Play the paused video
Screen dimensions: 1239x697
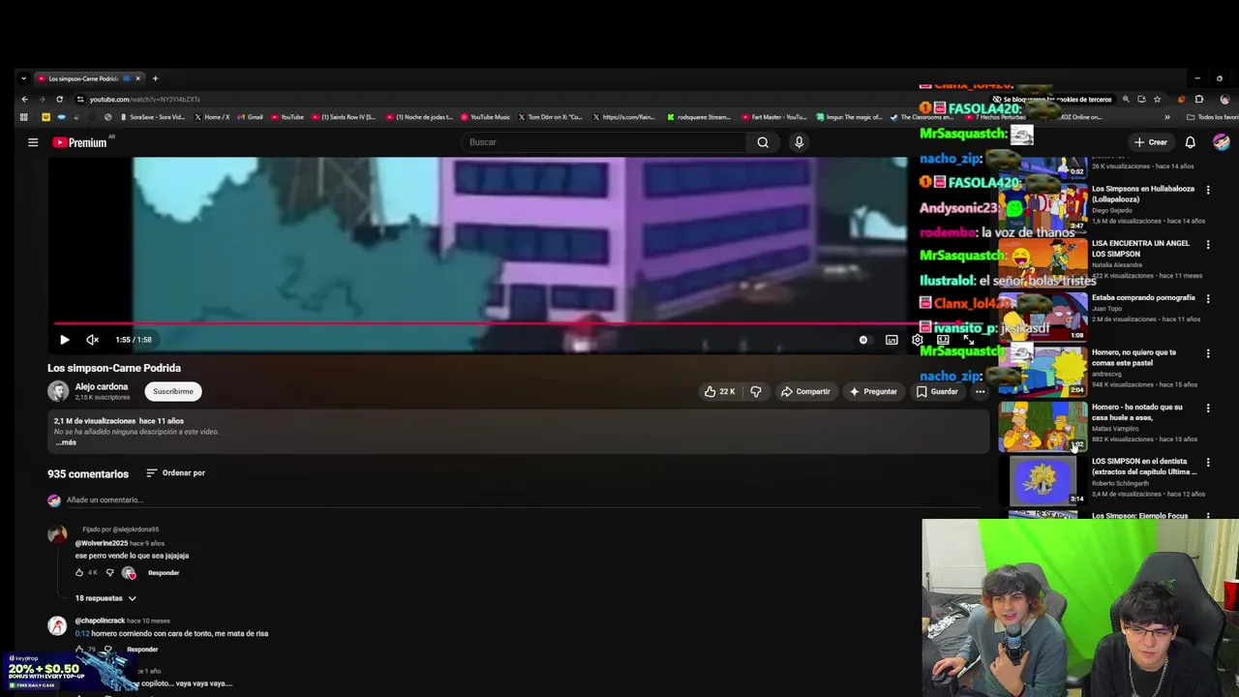click(x=64, y=340)
